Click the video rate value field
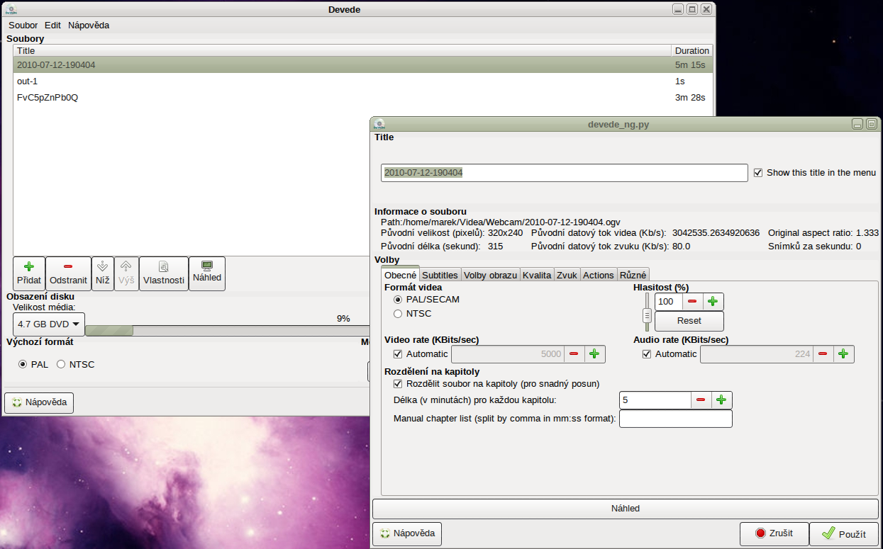Viewport: 883px width, 549px height. pyautogui.click(x=508, y=354)
